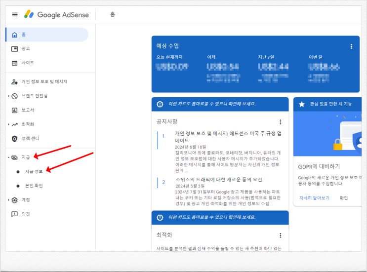Open announcement 개인 정보 보호 및 메시지 미국 주 규정
Screen dimensions: 367x272
click(228, 137)
